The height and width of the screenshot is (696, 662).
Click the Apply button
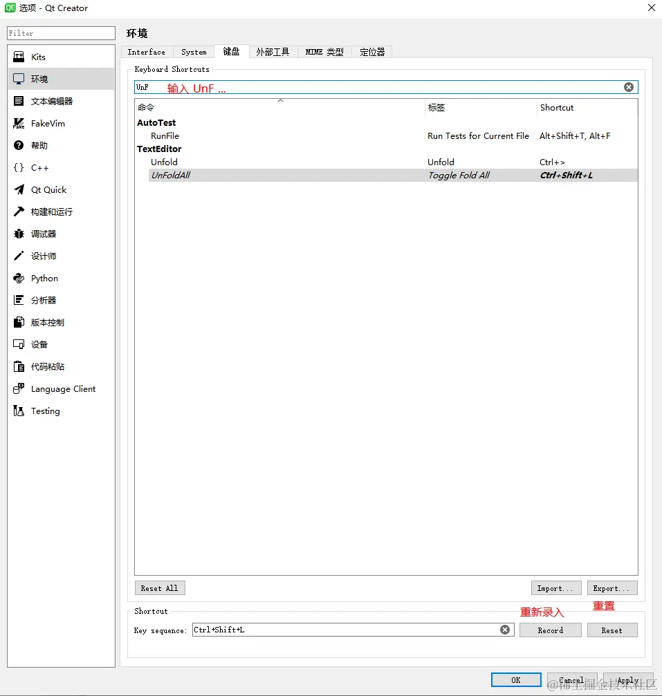628,680
